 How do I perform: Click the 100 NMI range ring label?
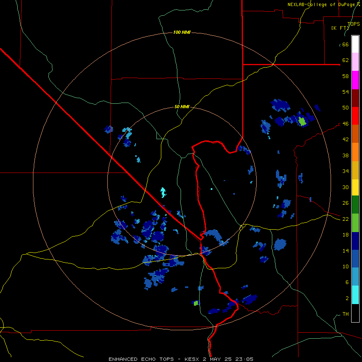182,32
